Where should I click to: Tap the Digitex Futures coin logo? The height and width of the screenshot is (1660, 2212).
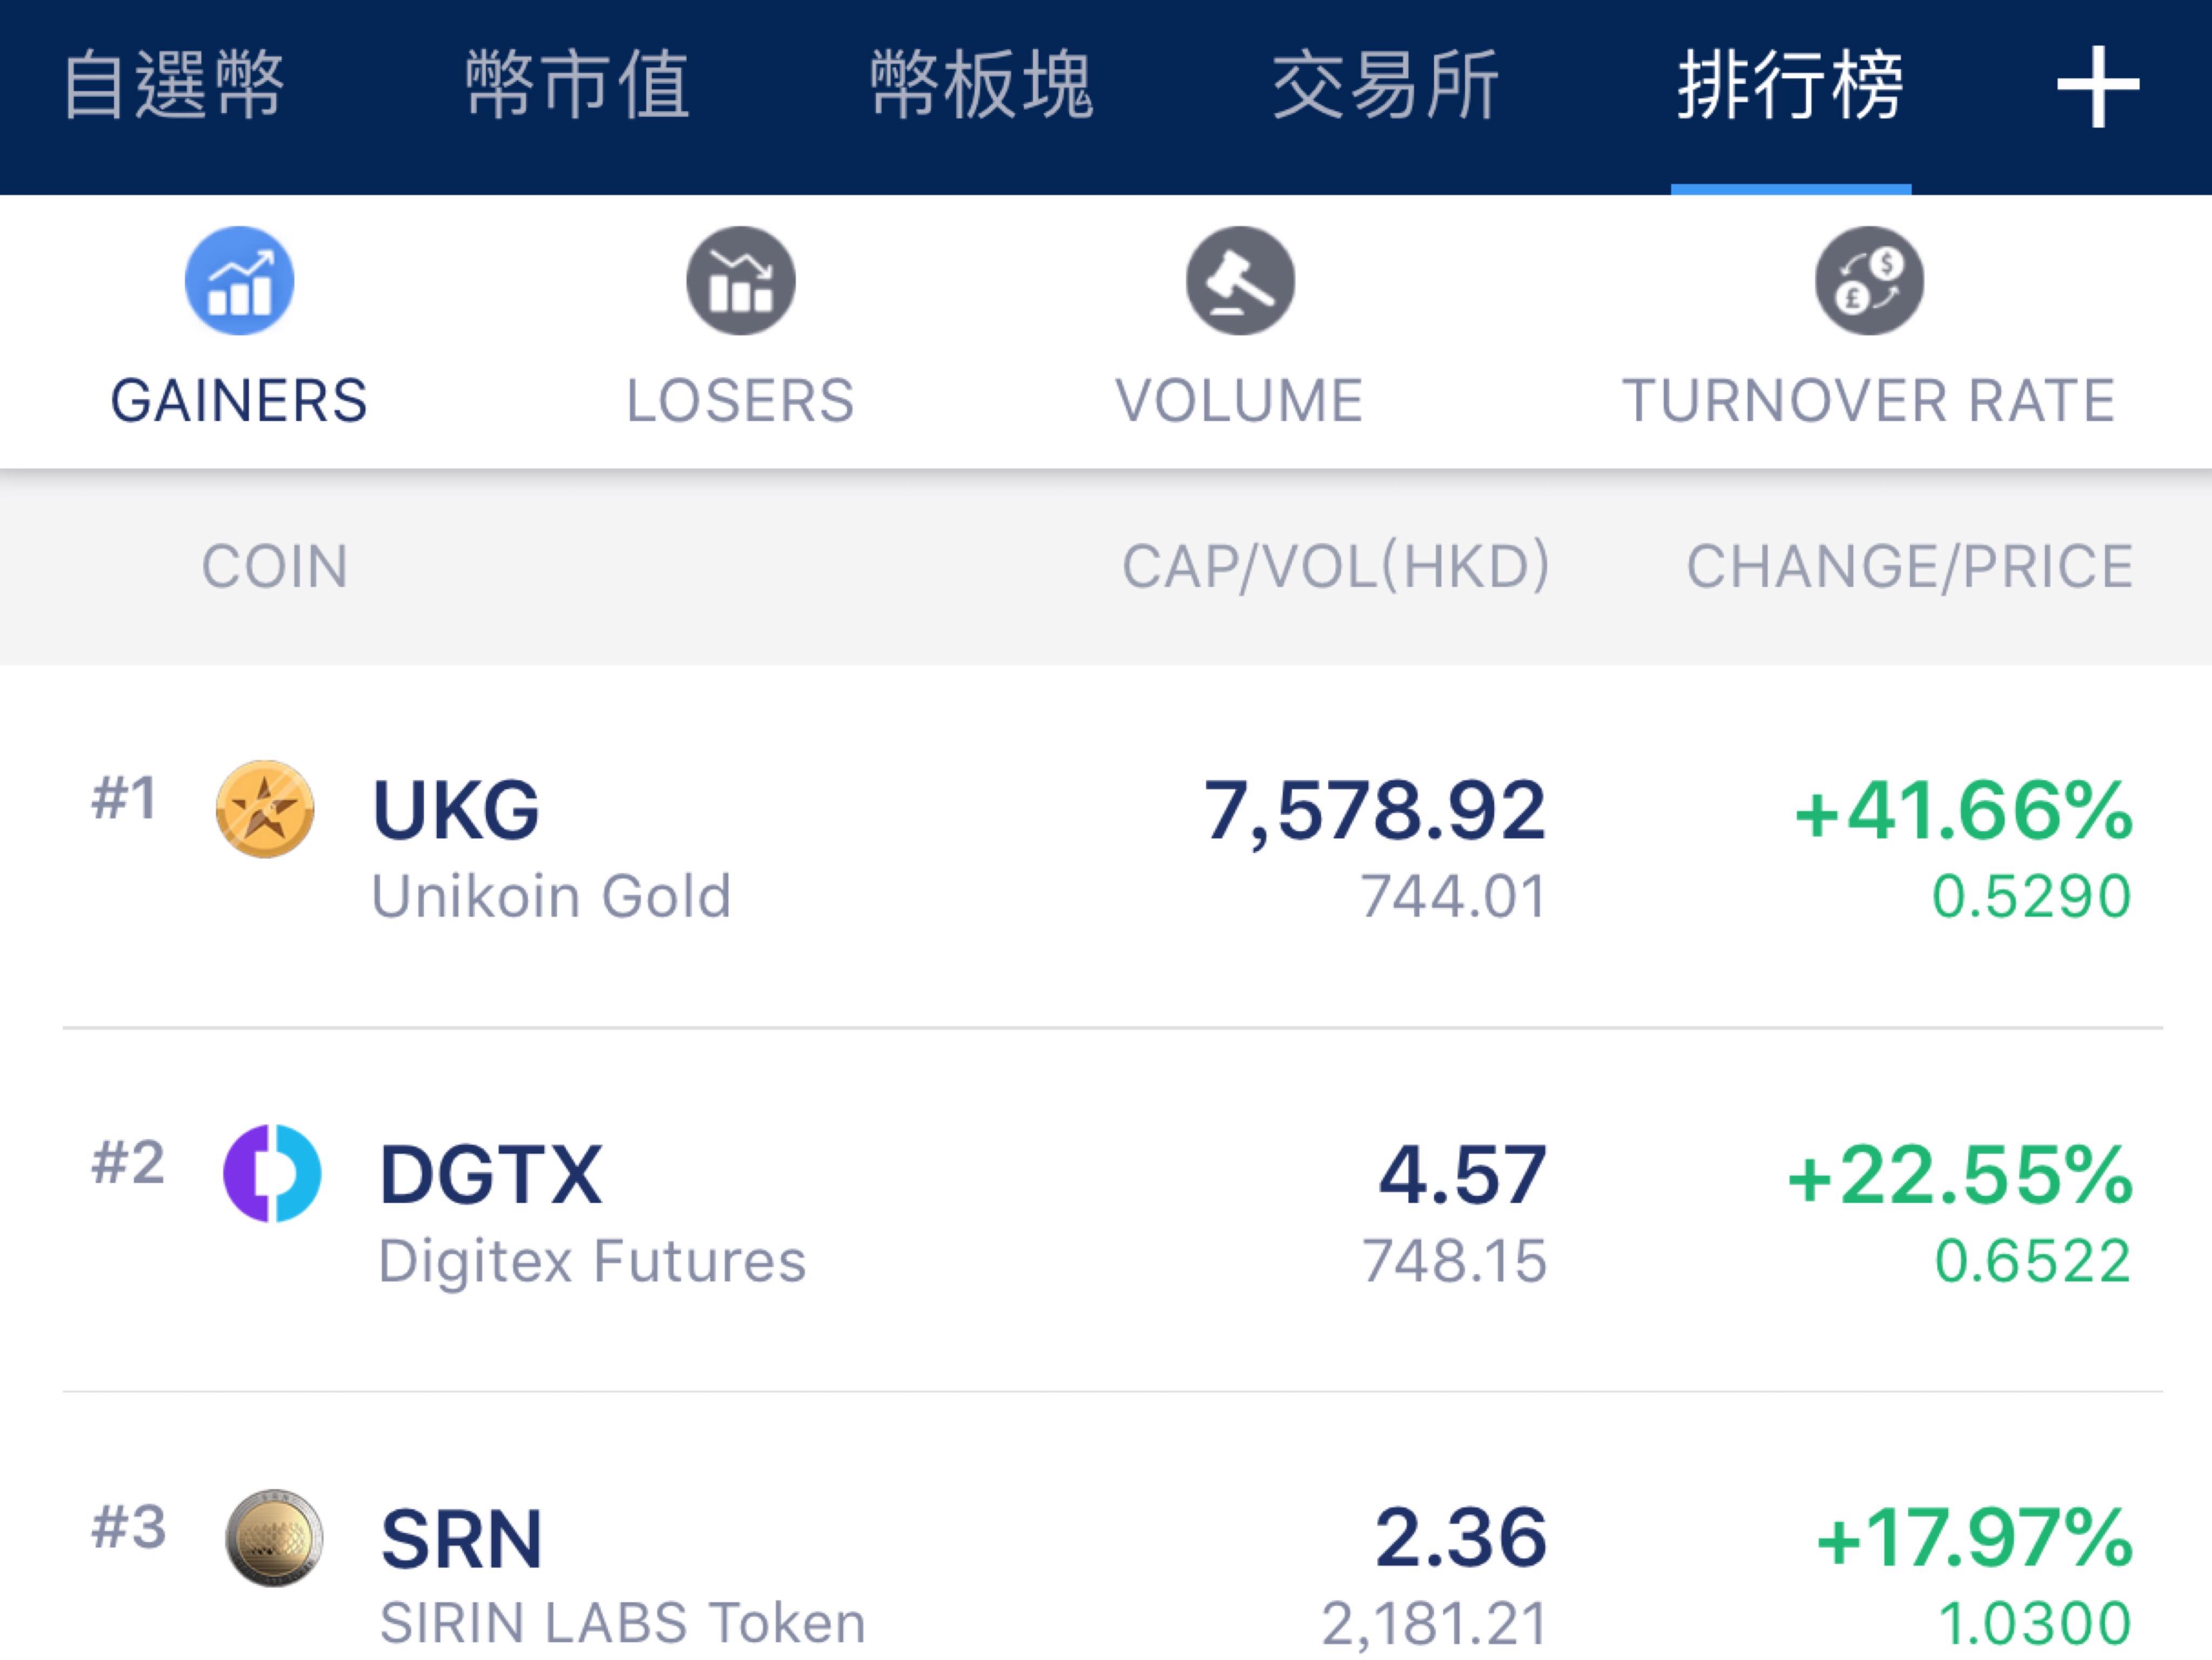point(271,1173)
